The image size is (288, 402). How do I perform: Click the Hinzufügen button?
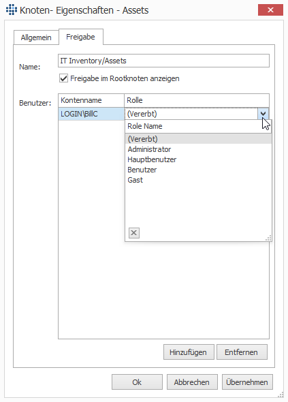point(189,352)
